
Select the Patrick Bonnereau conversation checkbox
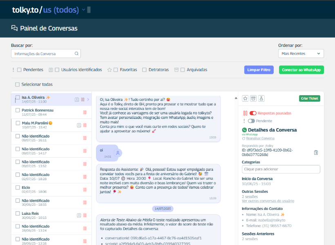18,110
